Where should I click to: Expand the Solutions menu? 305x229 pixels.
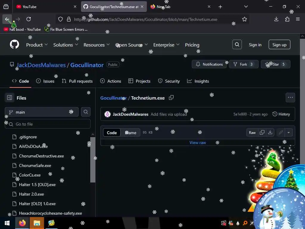(66, 45)
